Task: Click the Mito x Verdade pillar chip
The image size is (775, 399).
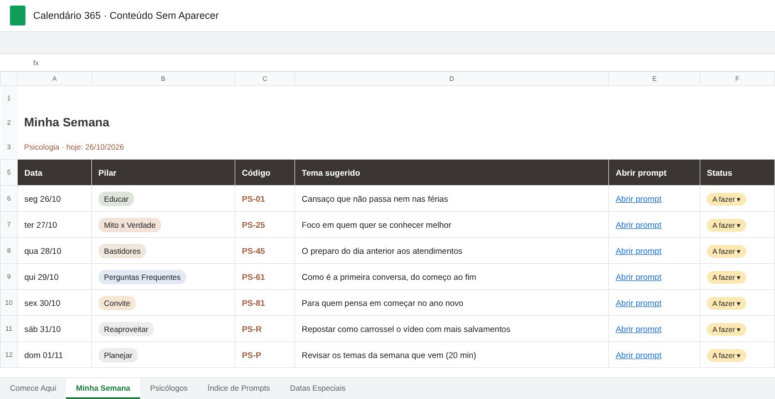Action: pyautogui.click(x=130, y=225)
